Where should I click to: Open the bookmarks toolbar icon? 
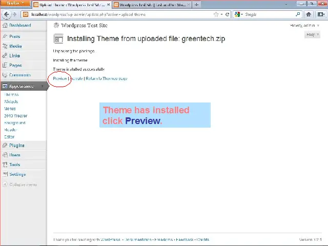point(321,14)
